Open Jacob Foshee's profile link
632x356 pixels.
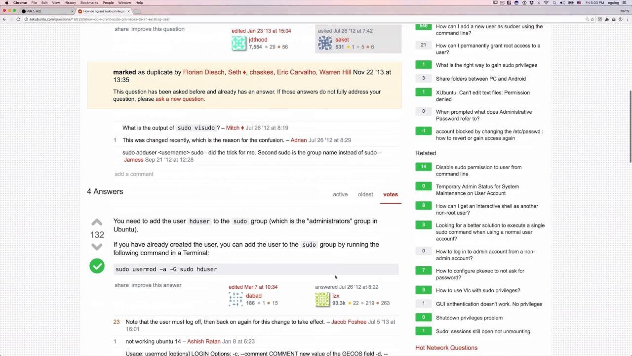coord(349,322)
